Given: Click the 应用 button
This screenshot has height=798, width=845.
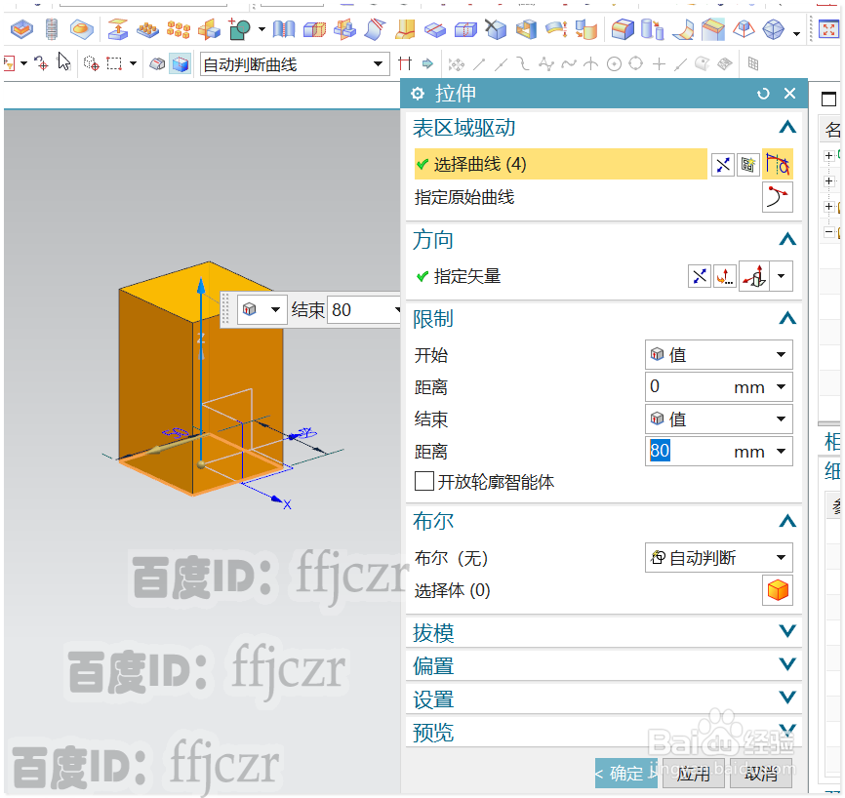Looking at the screenshot, I should point(694,773).
